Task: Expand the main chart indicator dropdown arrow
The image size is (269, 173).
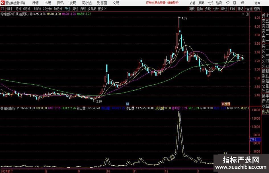Action: click(31, 14)
